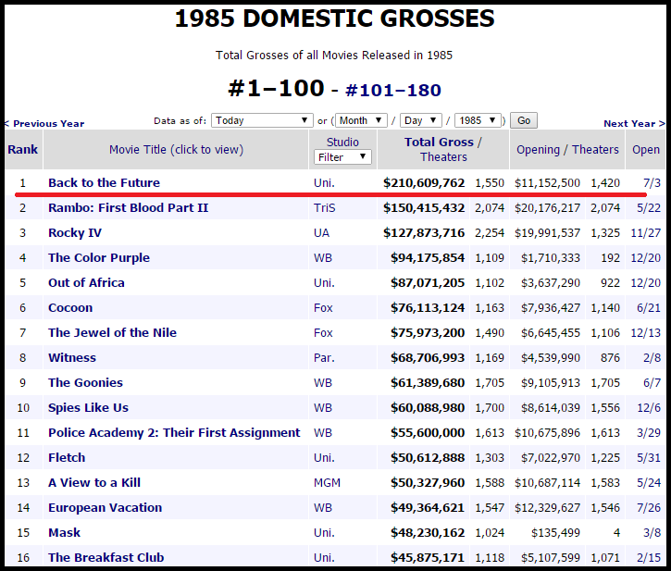Open Back to the Future movie page

point(104,183)
